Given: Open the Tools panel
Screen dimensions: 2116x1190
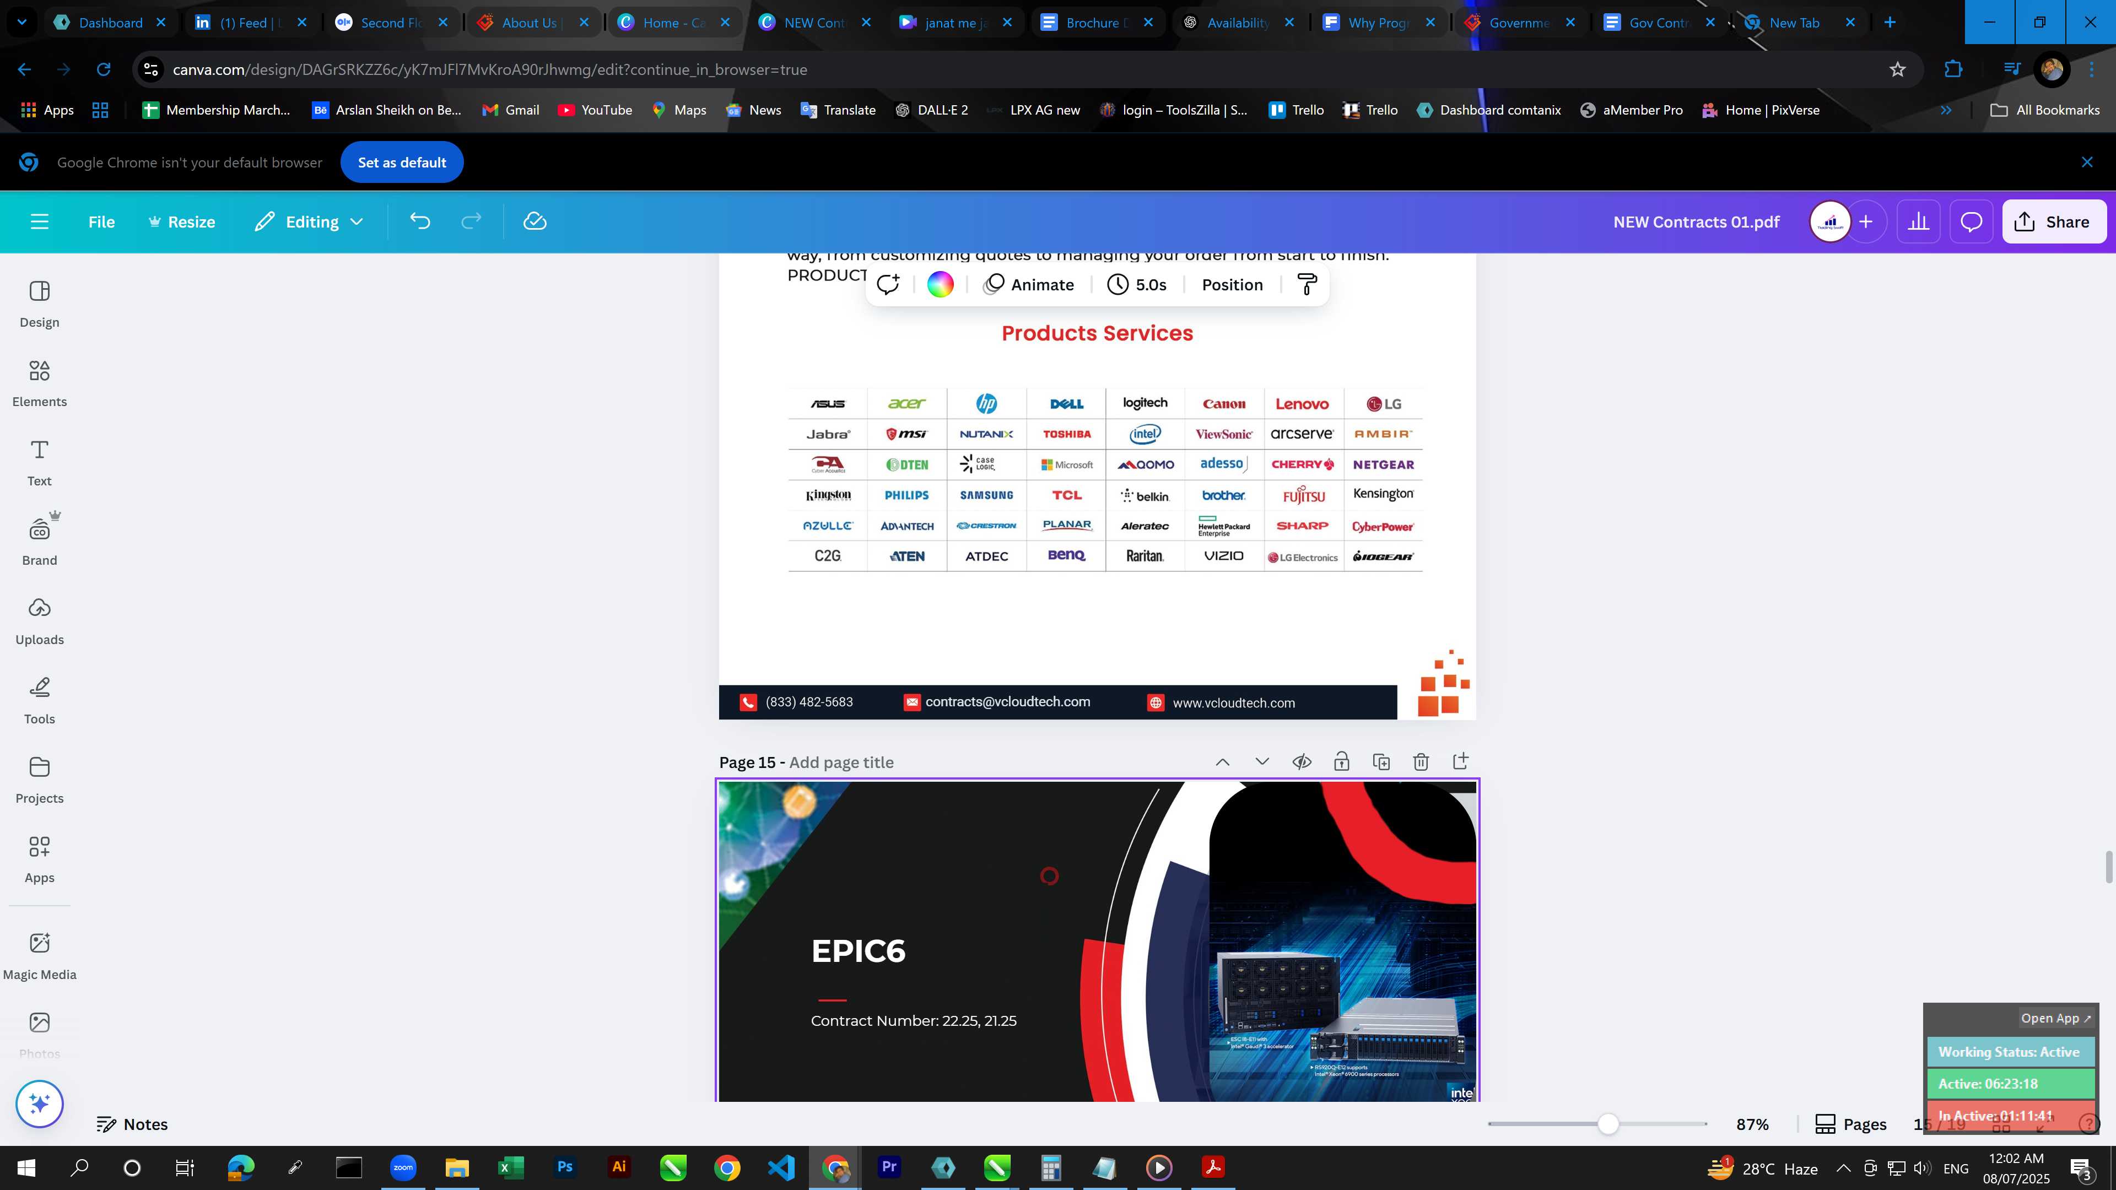Looking at the screenshot, I should (40, 701).
